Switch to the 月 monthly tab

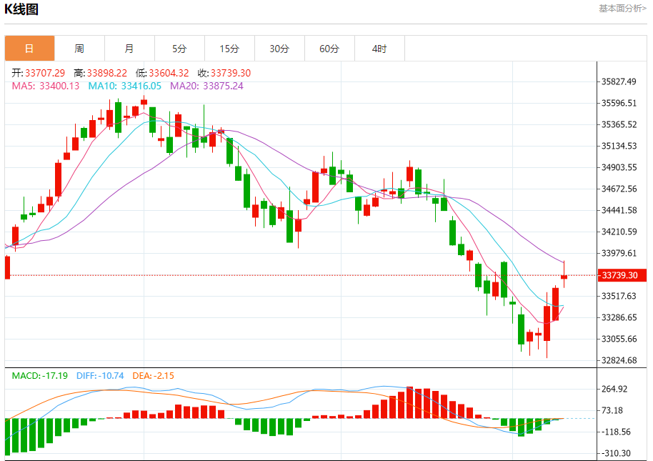(129, 49)
